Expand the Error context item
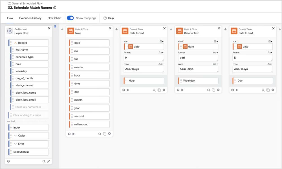 click(x=16, y=144)
